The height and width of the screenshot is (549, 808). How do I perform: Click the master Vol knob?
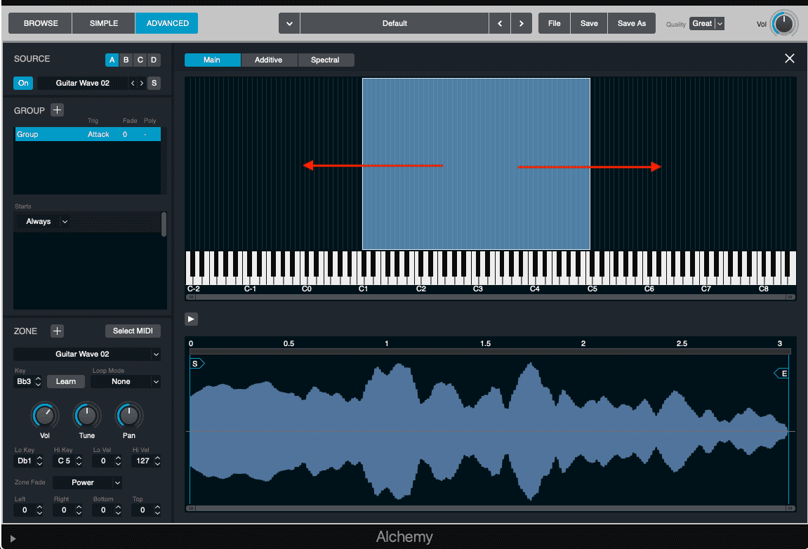pos(783,24)
